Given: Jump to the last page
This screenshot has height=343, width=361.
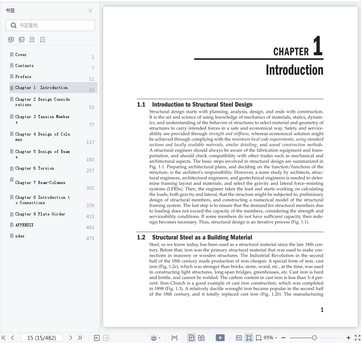Looking at the screenshot, I should pos(80,338).
